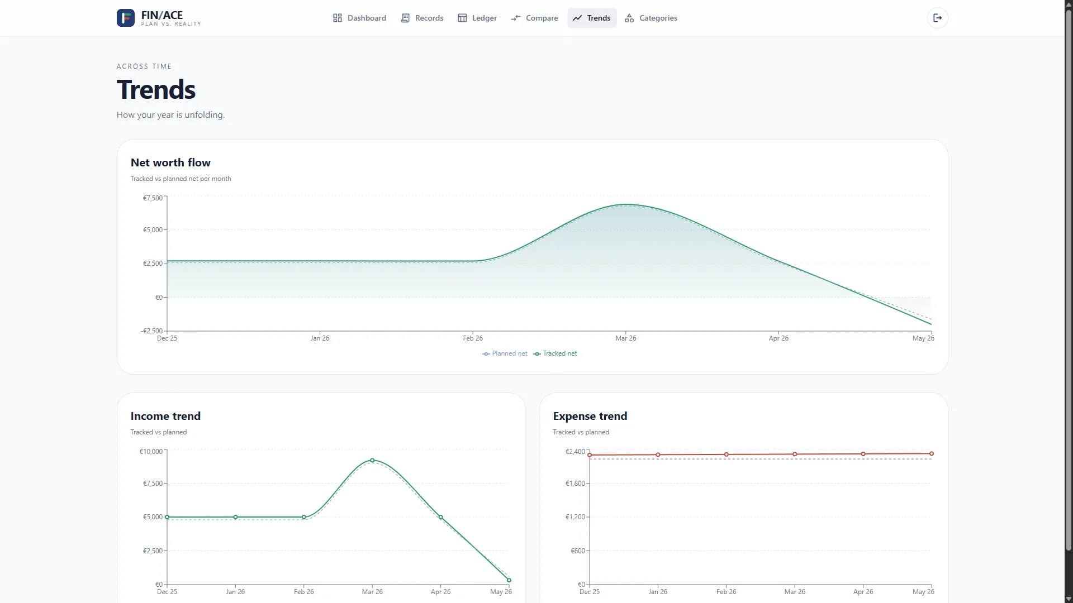Image resolution: width=1073 pixels, height=603 pixels.
Task: Click the May 26 point on Income trend
Action: [509, 580]
